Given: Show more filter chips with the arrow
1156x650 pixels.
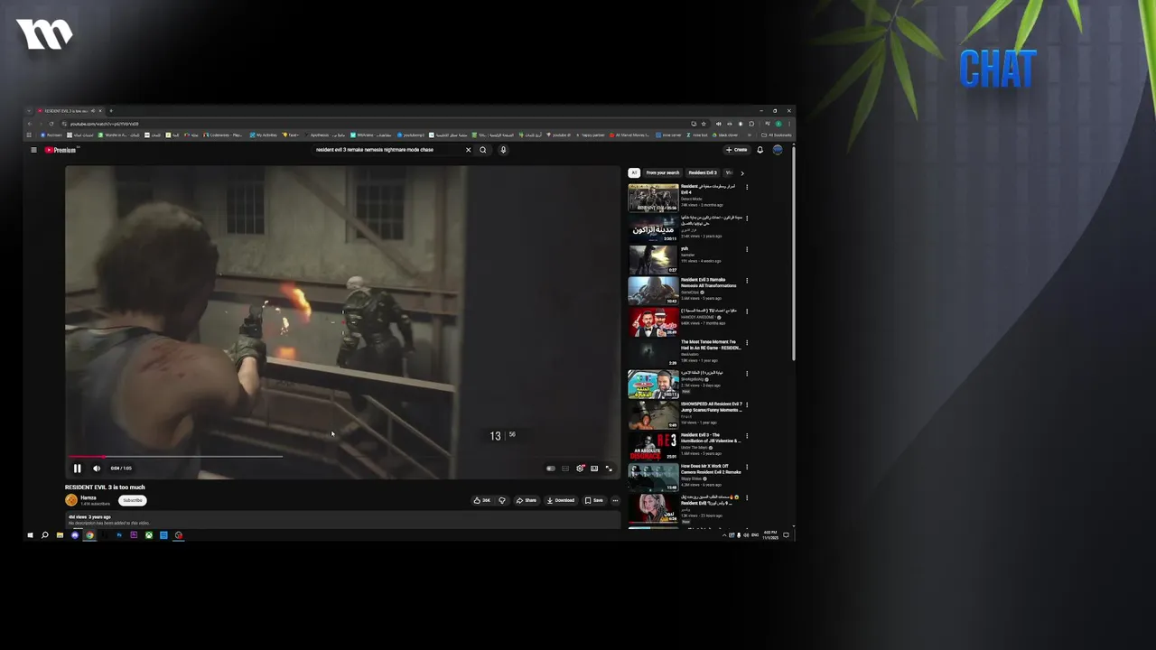Looking at the screenshot, I should point(742,172).
